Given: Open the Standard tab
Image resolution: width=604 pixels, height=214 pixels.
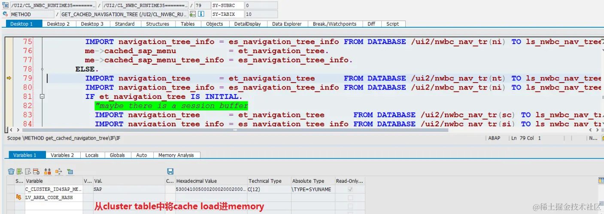Looking at the screenshot, I should [125, 24].
